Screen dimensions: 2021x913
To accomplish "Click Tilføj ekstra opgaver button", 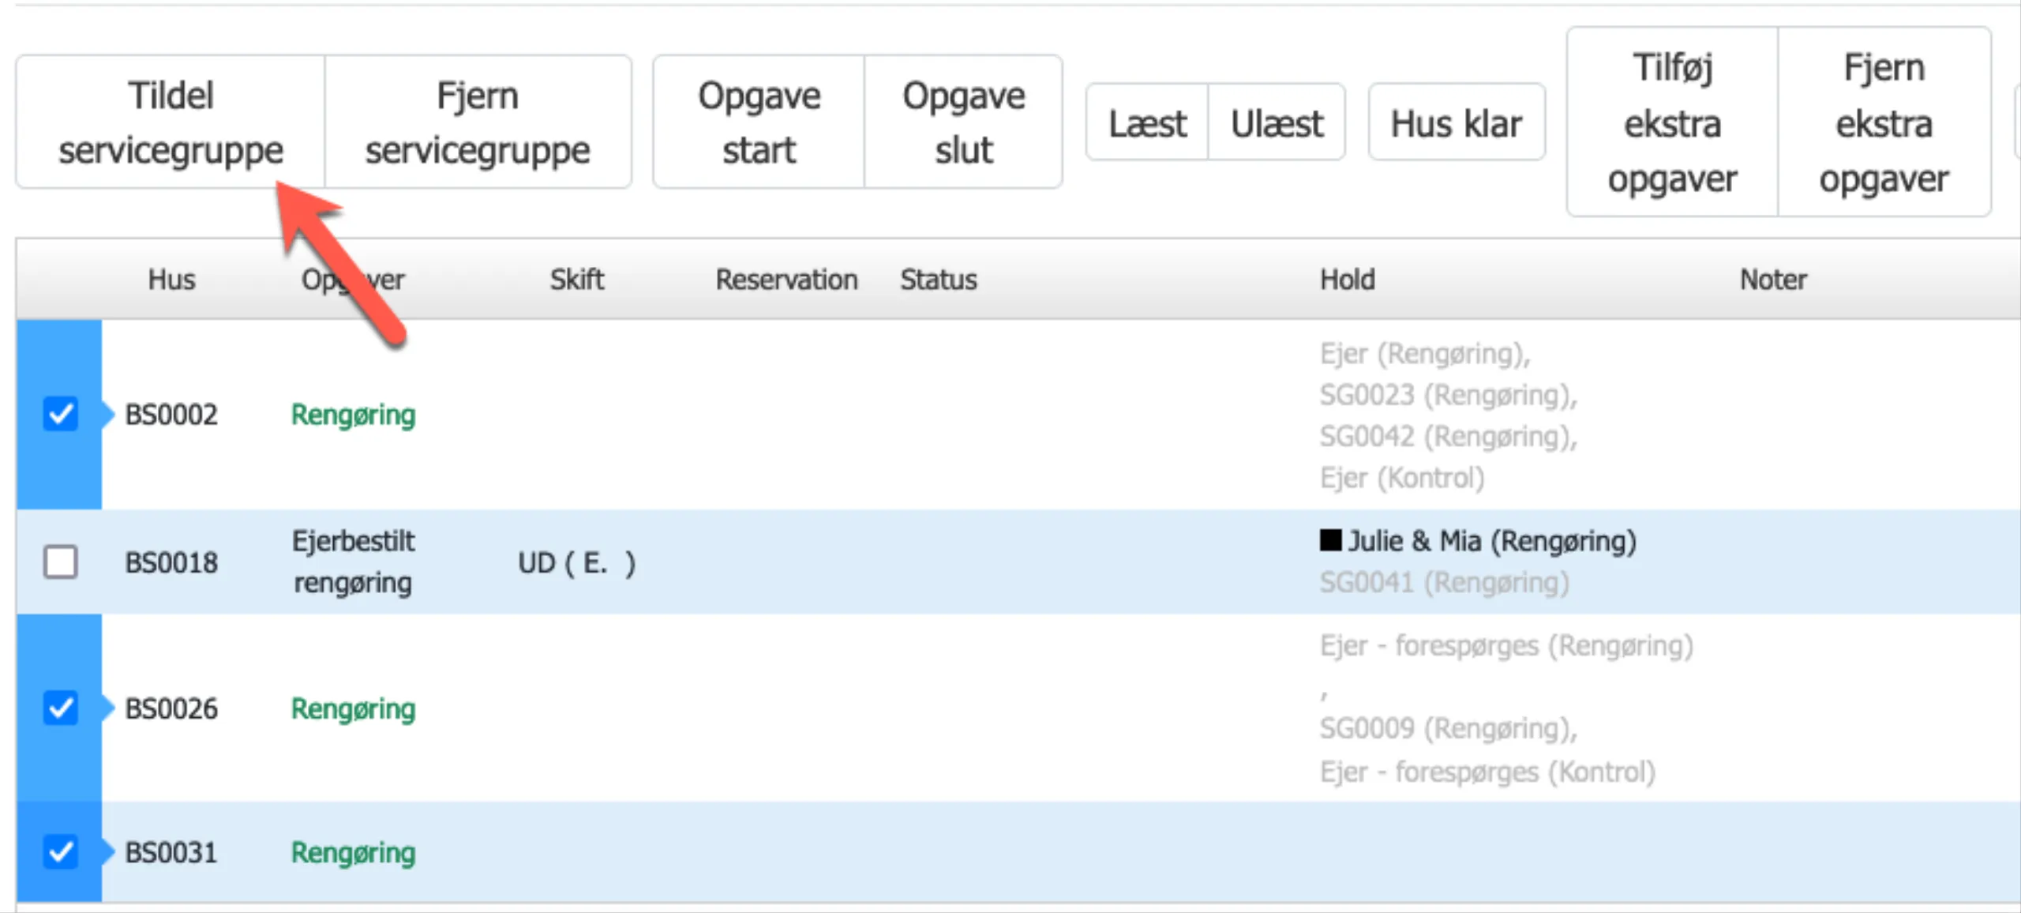I will 1672,122.
